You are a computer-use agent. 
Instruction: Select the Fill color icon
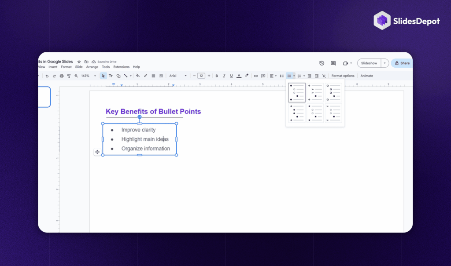pos(138,76)
